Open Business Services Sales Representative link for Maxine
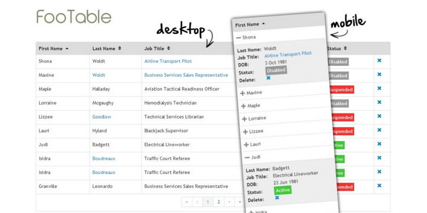This screenshot has height=213, width=427. (186, 75)
